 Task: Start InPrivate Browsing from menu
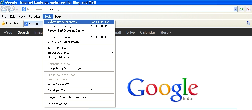[79, 26]
